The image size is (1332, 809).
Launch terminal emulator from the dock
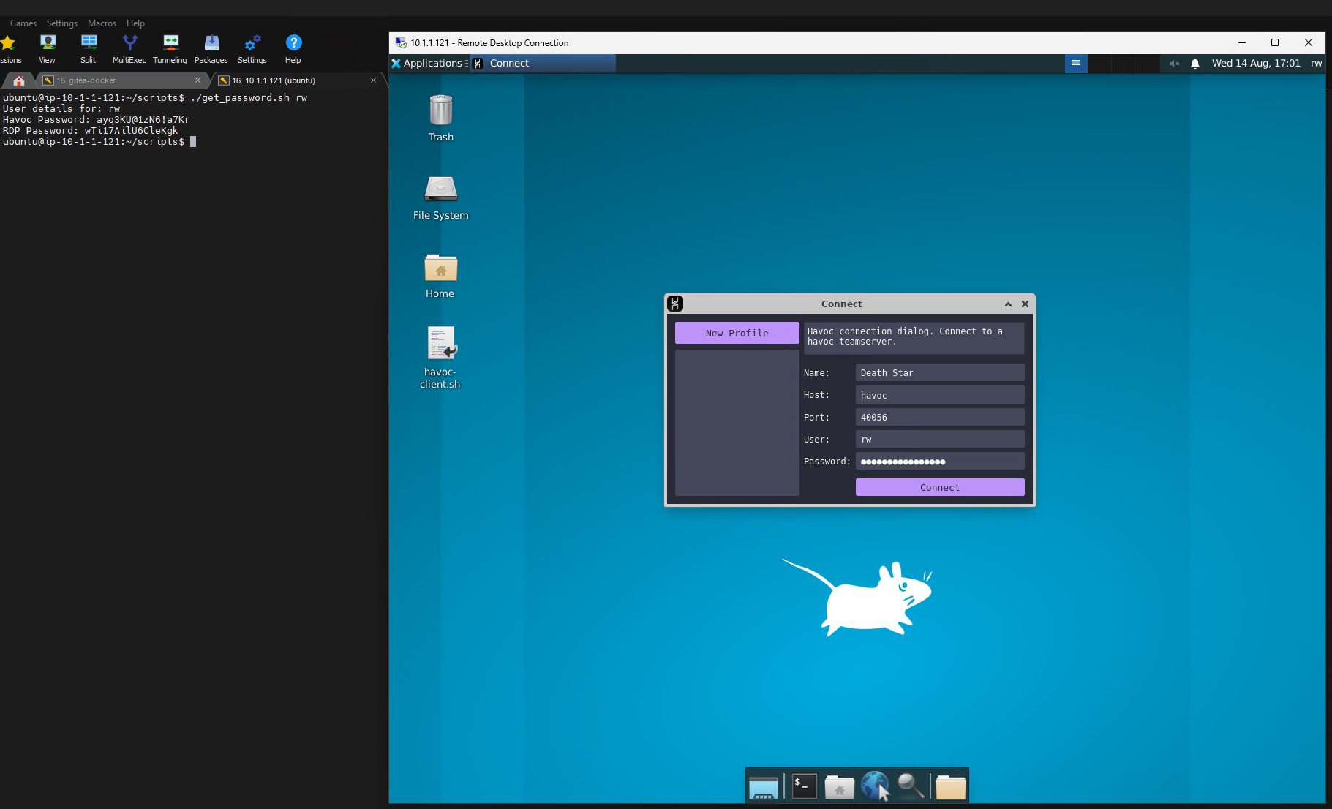[804, 786]
